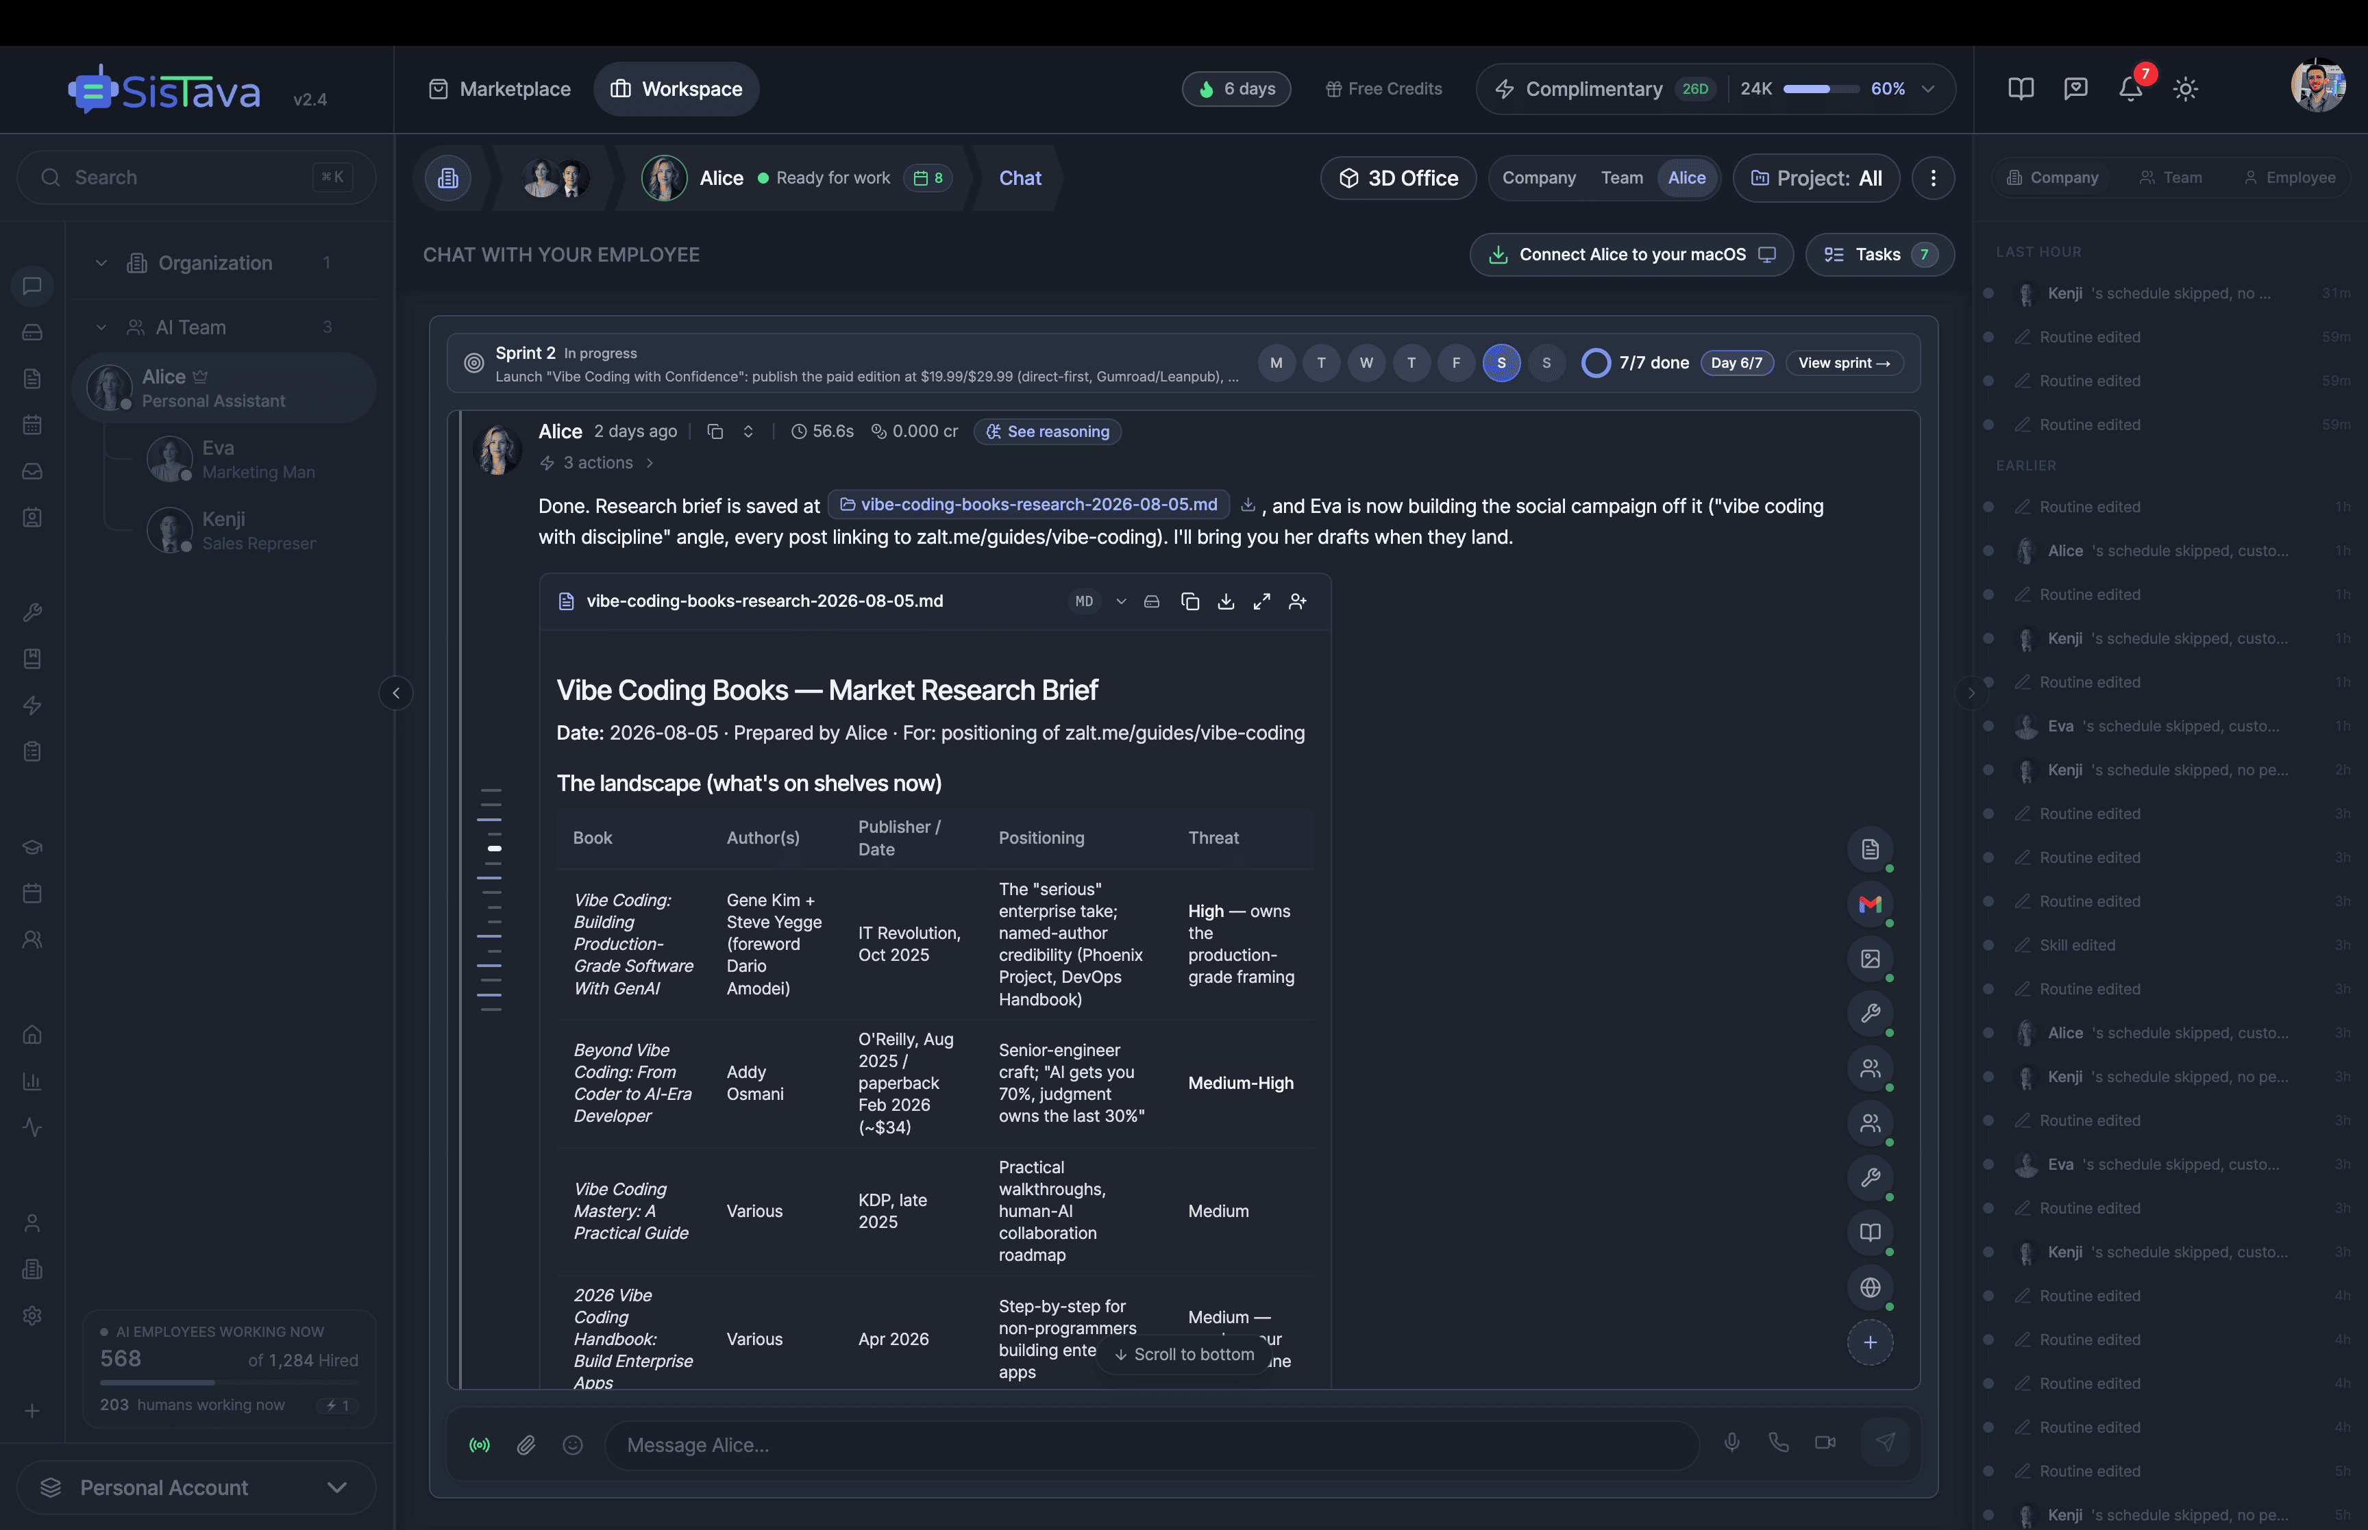Viewport: 2368px width, 1530px height.
Task: Open the document tool at top of floating toolbar
Action: (x=1870, y=849)
